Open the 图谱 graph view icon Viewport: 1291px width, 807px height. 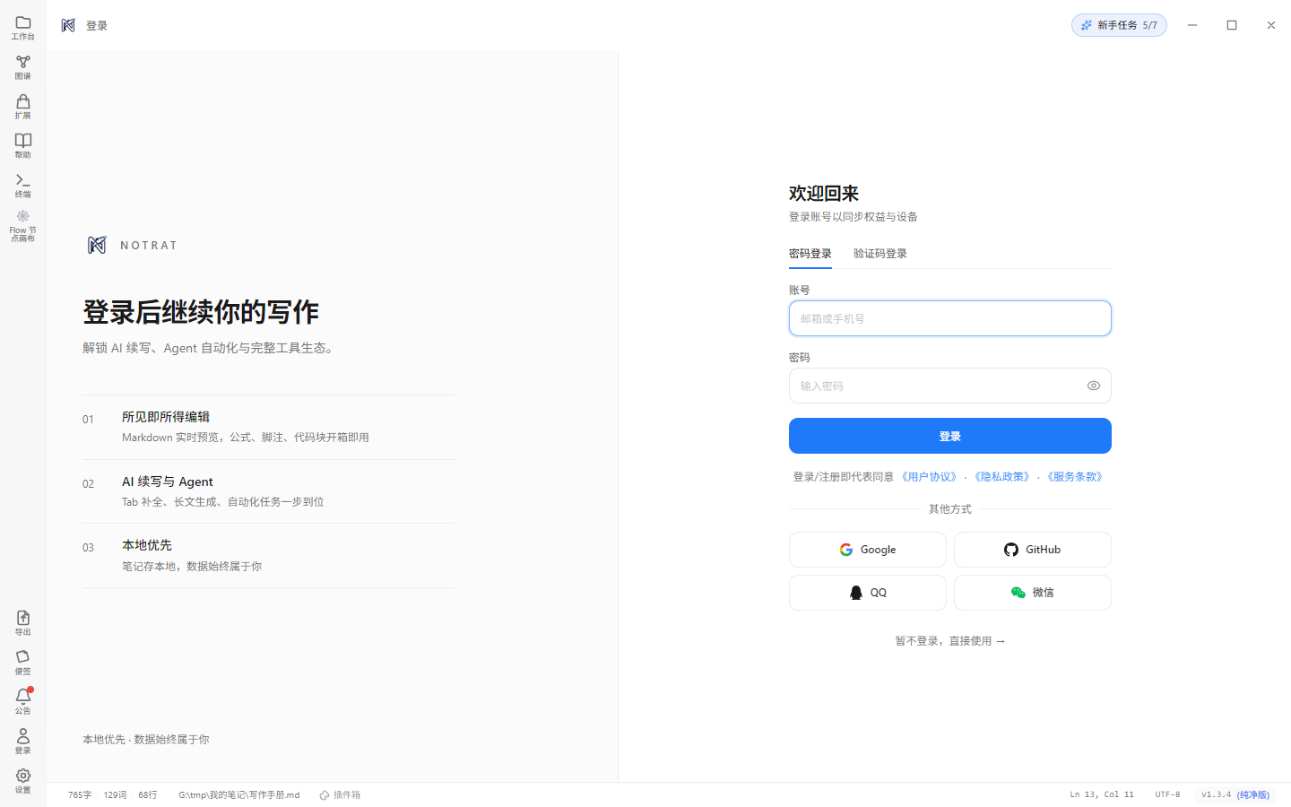23,67
